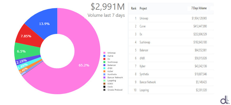Click the $2,991M total volume figure
Image resolution: width=231 pixels, height=105 pixels.
[108, 7]
